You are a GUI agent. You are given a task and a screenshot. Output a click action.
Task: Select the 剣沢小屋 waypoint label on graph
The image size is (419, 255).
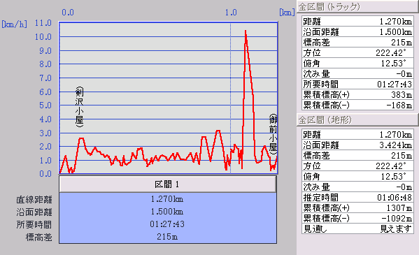[79, 107]
